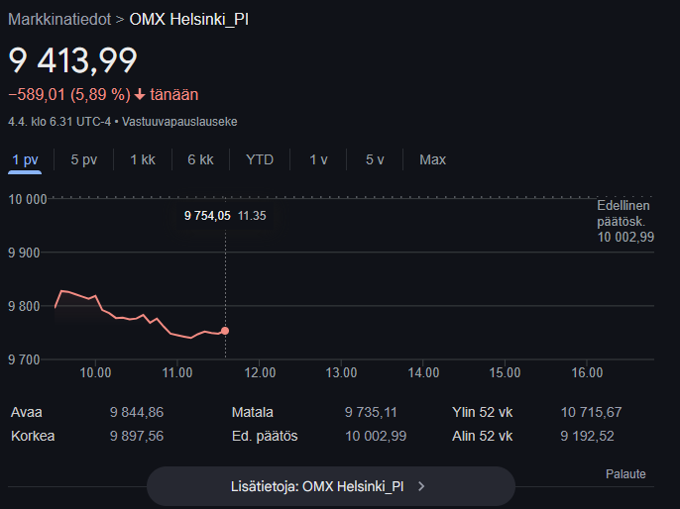Screen dimensions: 680x509
Task: Click the 11.35 time in chart tooltip
Action: 252,216
